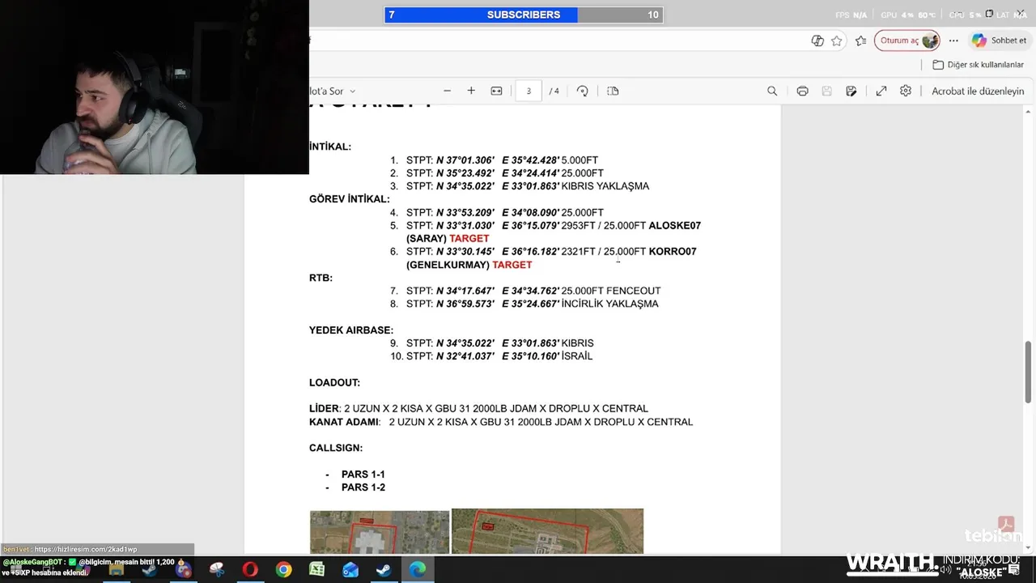
Task: Click the CALLSIGN: heading
Action: [336, 448]
